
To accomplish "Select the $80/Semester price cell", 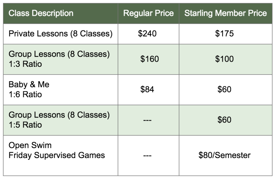I will click(226, 156).
